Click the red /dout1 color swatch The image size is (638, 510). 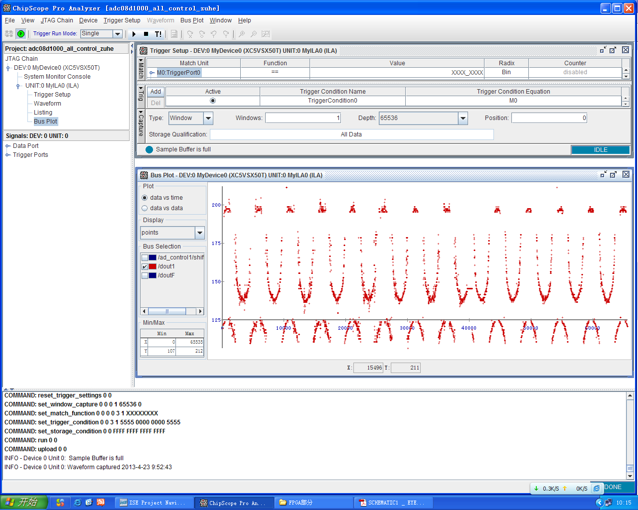[153, 266]
